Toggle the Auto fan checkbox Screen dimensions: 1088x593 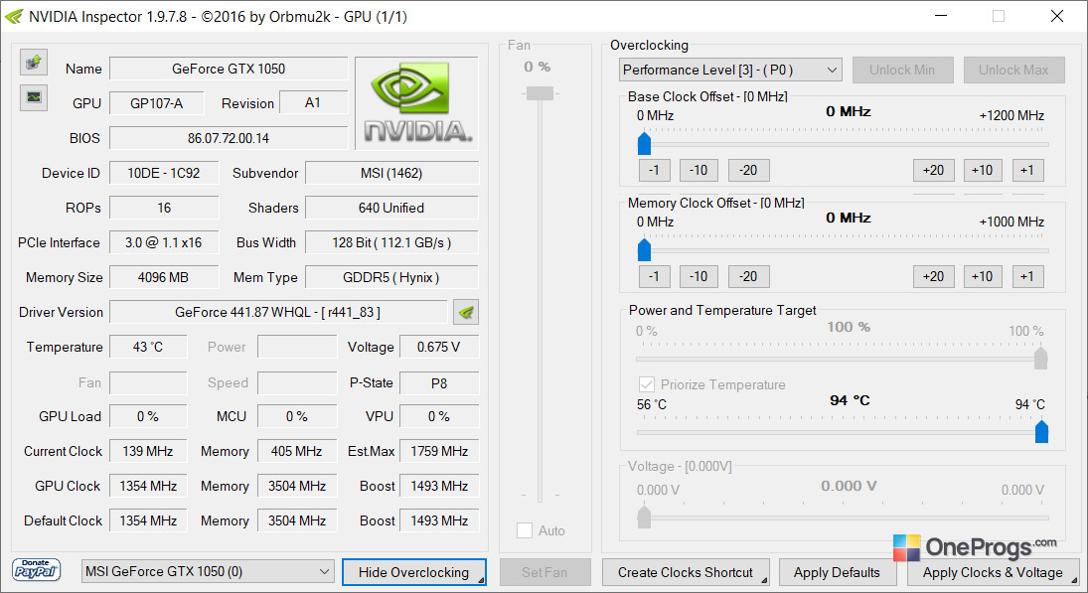[525, 530]
